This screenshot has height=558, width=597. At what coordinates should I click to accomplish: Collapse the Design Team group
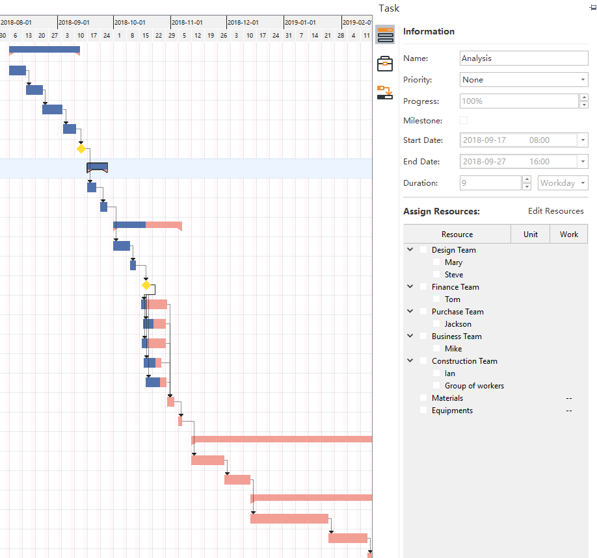point(410,249)
